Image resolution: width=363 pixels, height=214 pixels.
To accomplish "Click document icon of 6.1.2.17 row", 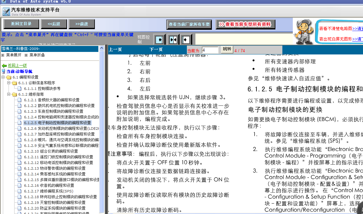I will [20, 191].
